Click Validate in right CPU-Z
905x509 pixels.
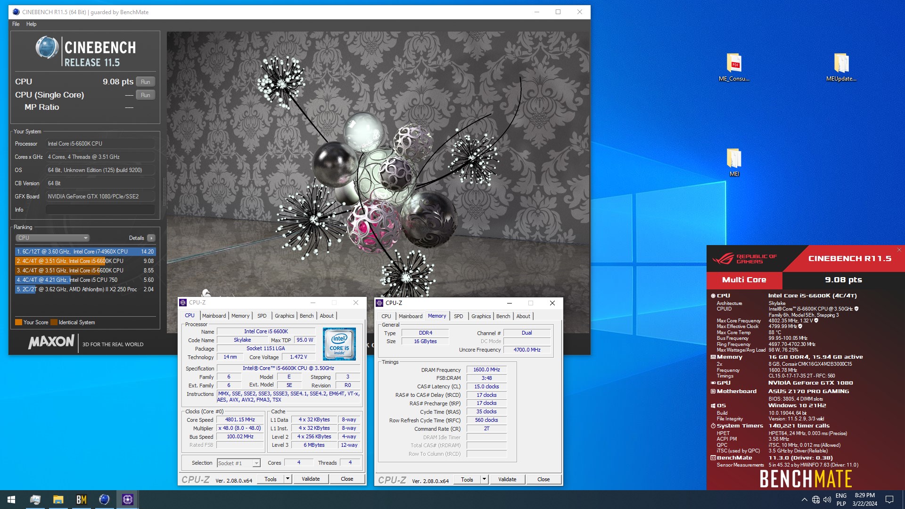click(507, 480)
